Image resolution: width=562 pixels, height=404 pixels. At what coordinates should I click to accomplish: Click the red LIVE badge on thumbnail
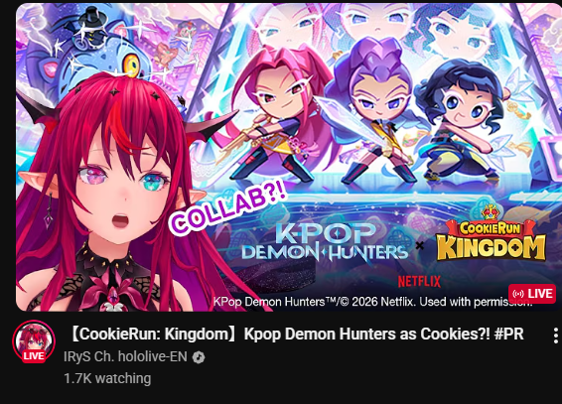pos(532,294)
